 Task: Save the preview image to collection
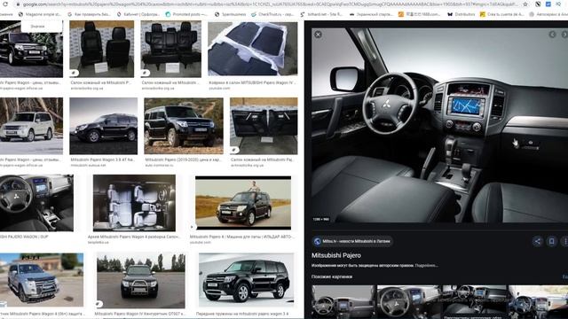click(551, 241)
